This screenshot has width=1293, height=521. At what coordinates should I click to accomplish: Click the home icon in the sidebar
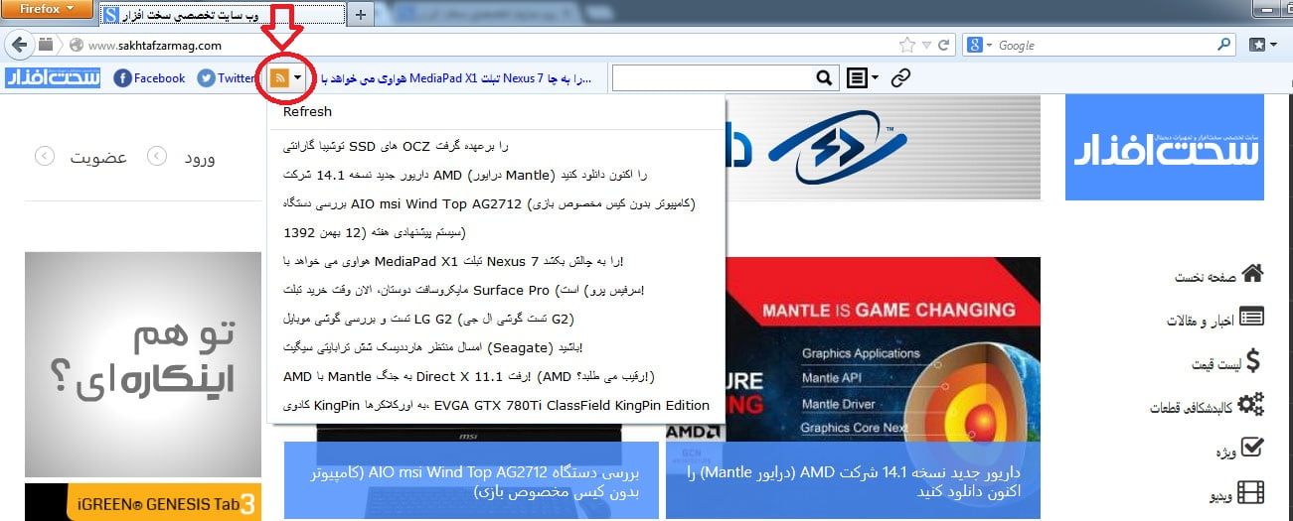coord(1253,275)
